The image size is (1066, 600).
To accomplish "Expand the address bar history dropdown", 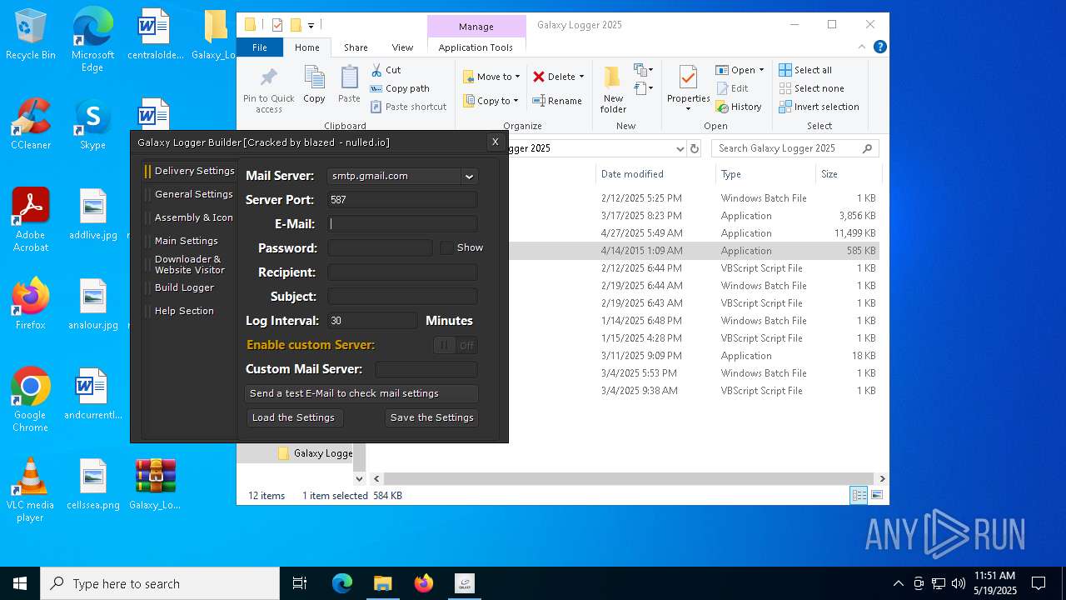I will tap(680, 148).
